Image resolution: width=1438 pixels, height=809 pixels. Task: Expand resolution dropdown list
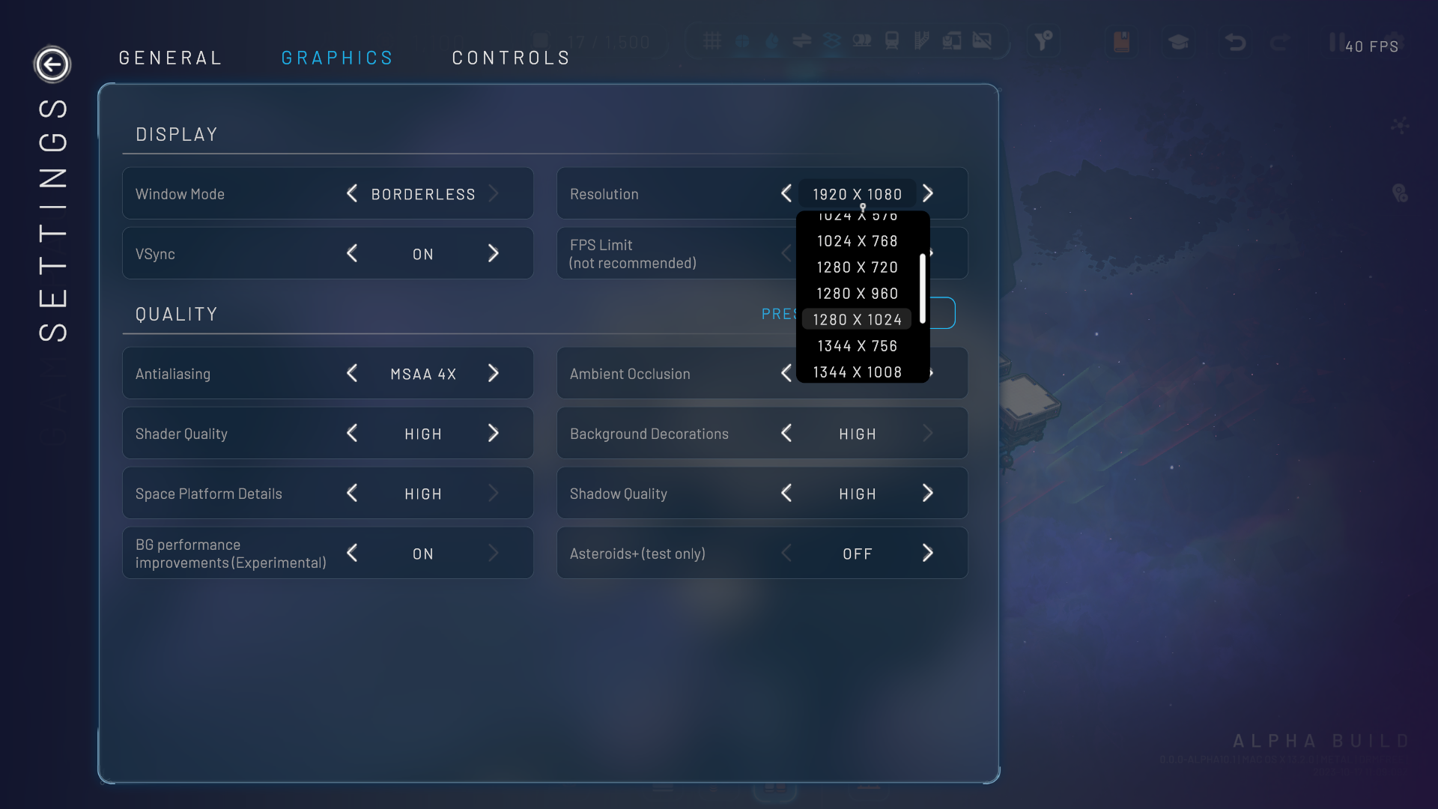point(858,193)
